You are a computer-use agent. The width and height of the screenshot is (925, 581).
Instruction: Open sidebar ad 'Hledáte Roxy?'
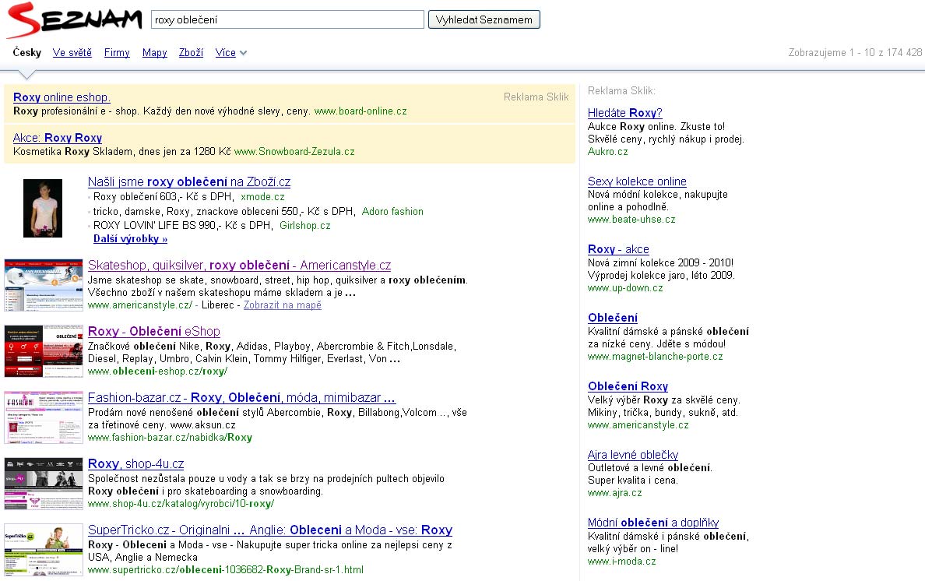tap(624, 113)
